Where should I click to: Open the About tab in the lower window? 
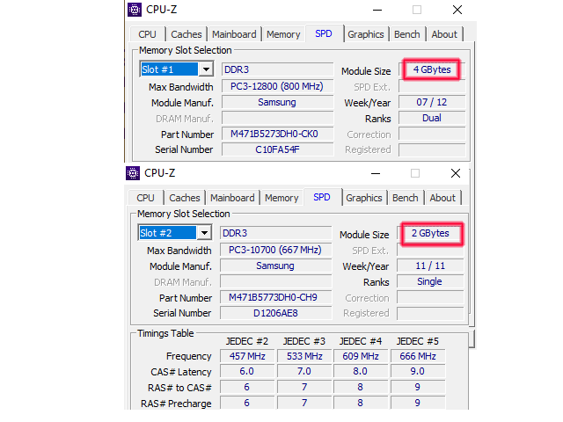coord(442,198)
